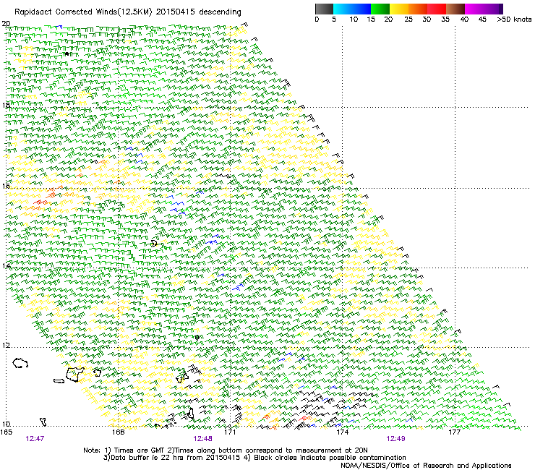Pick the red 30-35 knots legend segment
This screenshot has height=470, width=535.
(437, 9)
